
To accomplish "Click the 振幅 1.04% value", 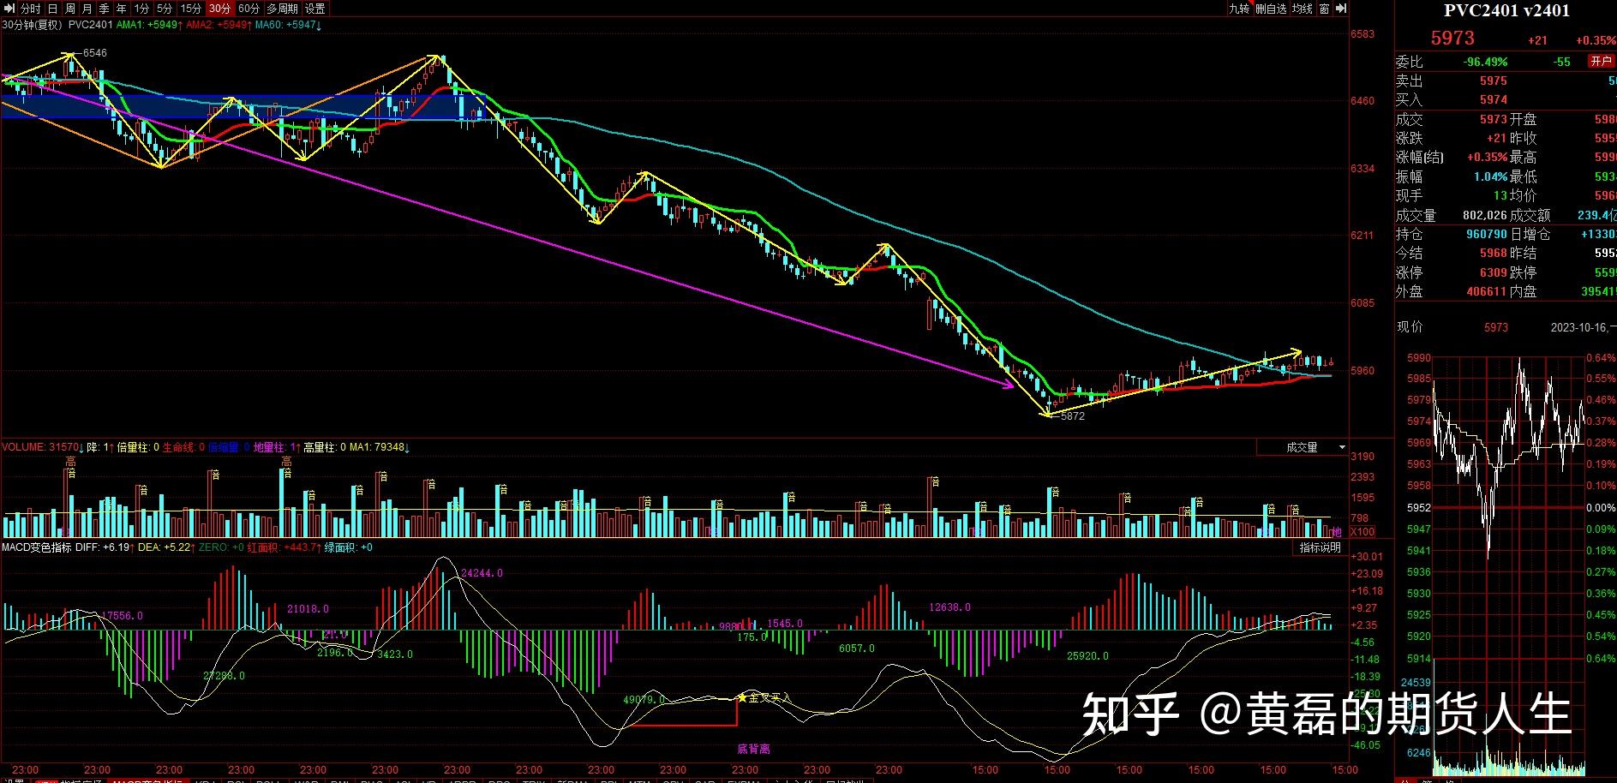I will point(1490,177).
